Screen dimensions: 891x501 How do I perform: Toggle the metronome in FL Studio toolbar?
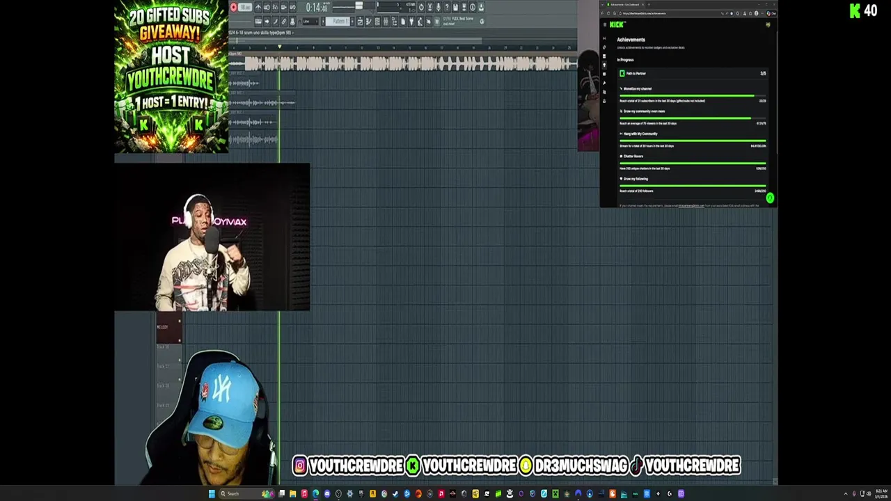(259, 8)
